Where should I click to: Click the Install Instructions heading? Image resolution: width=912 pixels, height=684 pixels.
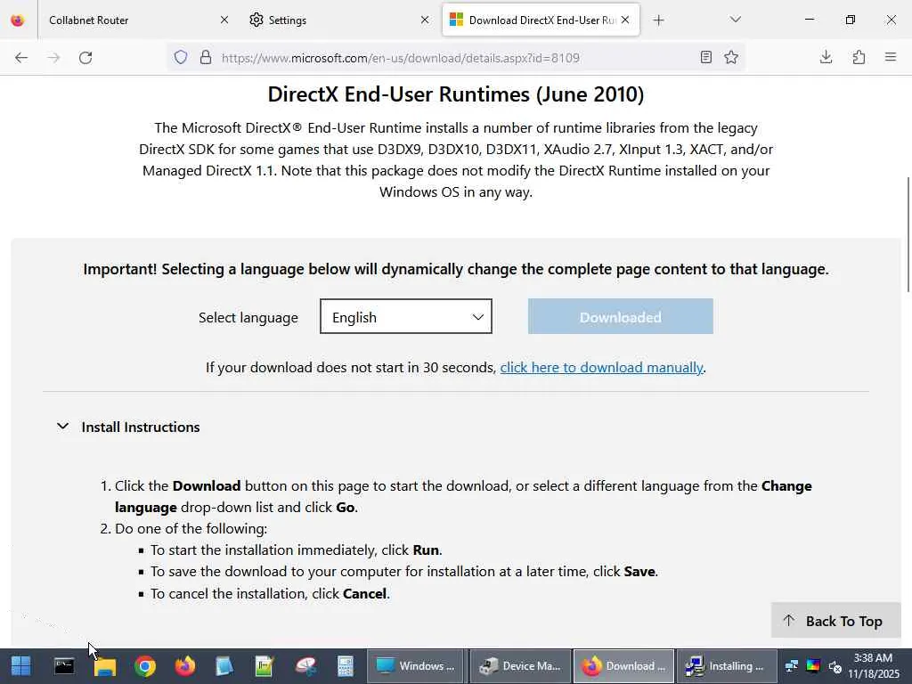pyautogui.click(x=141, y=427)
